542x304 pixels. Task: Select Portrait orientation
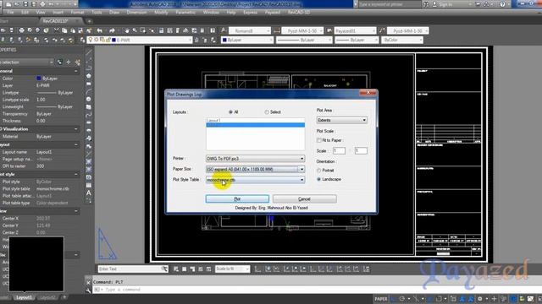point(318,171)
